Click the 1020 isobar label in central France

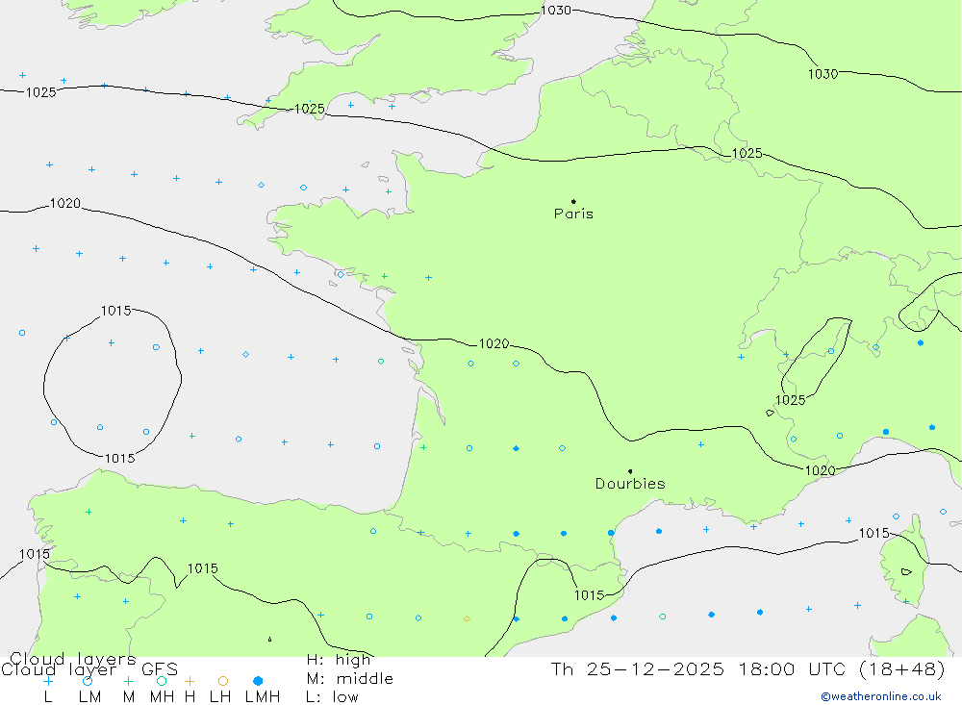click(x=494, y=343)
